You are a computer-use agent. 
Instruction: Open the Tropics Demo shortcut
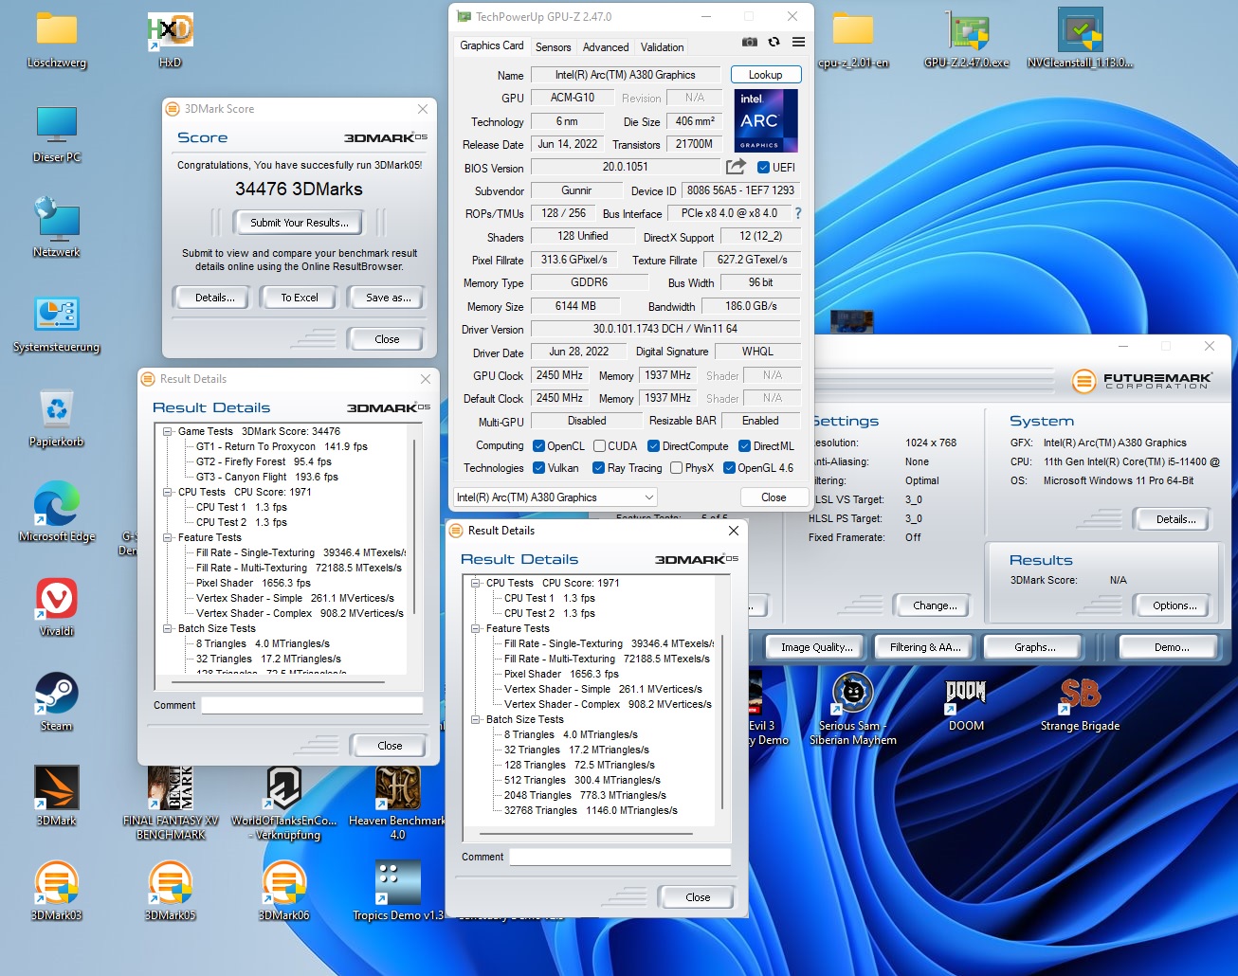click(398, 892)
